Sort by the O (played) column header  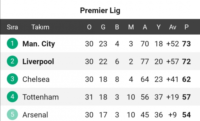coord(89,27)
